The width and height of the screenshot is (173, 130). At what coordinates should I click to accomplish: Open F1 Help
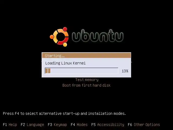click(10, 125)
